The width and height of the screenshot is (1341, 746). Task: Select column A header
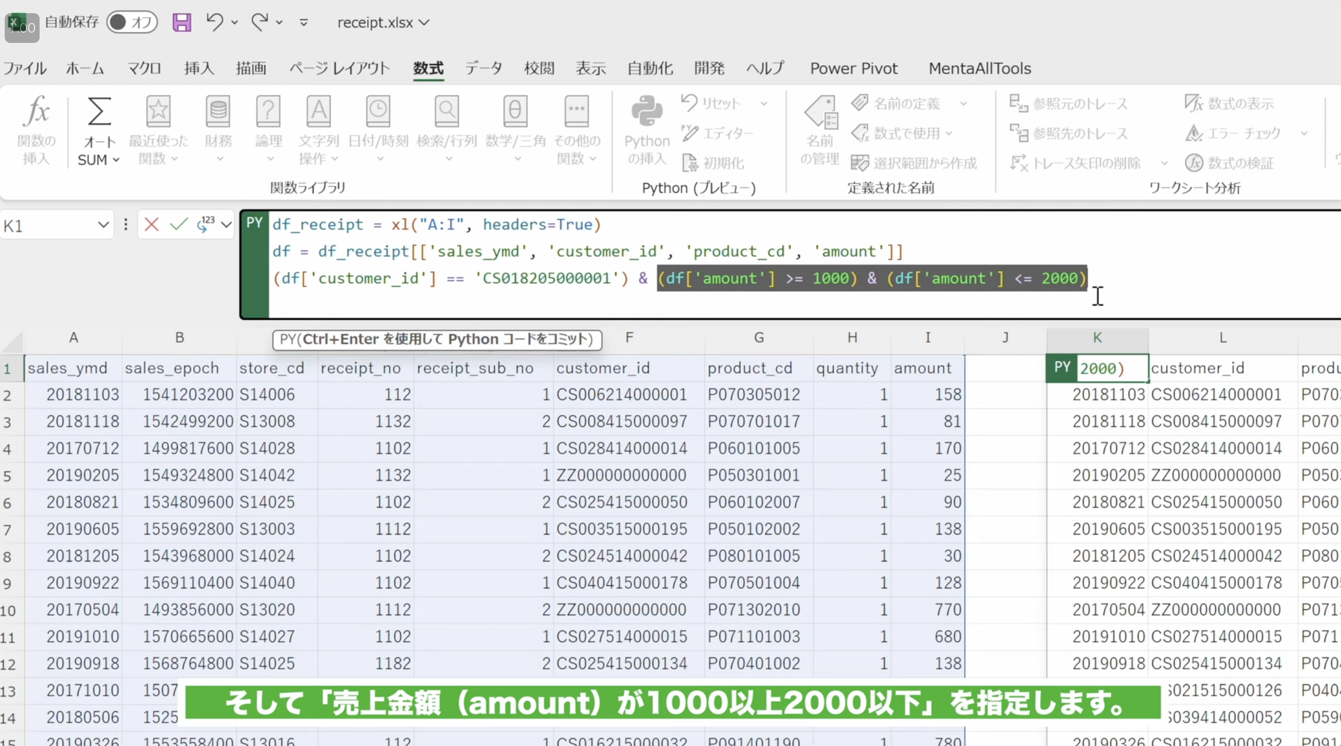point(74,338)
